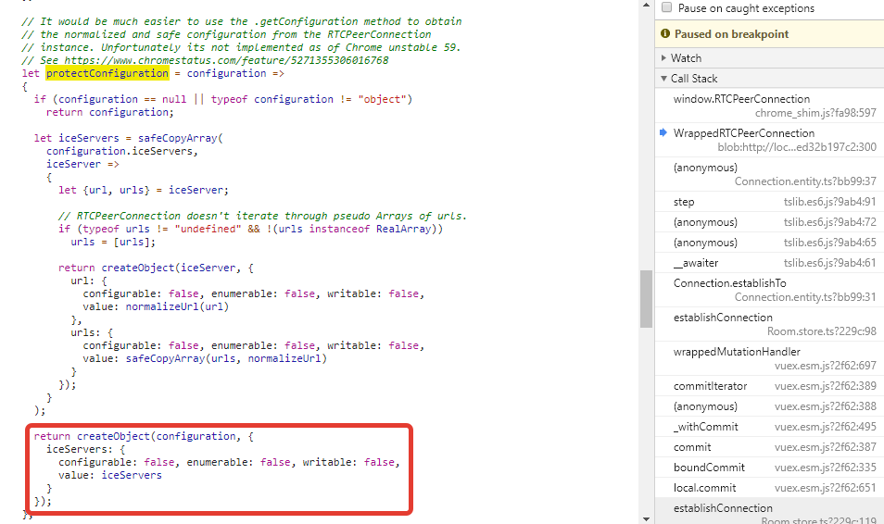
Task: Click normalizeUrl(url) in the code
Action: (177, 306)
